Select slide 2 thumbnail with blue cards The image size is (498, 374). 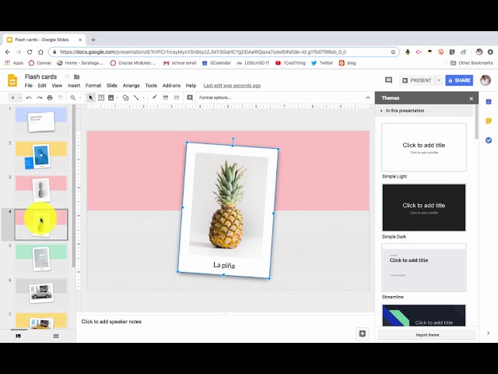pyautogui.click(x=41, y=156)
